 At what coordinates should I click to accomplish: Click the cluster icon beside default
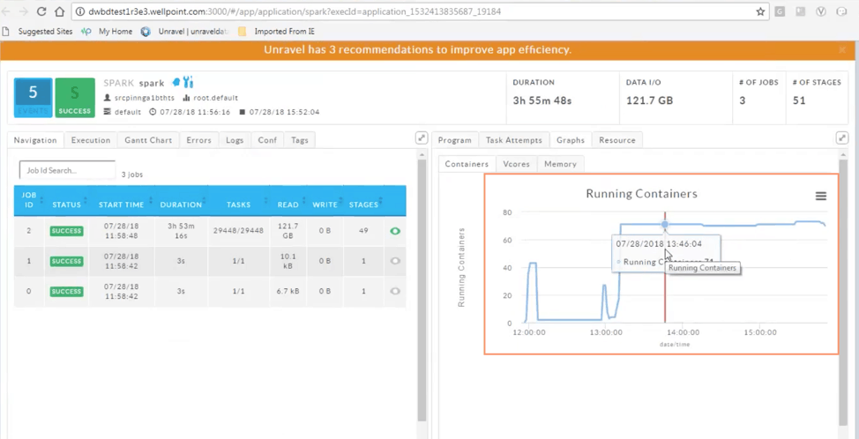107,112
